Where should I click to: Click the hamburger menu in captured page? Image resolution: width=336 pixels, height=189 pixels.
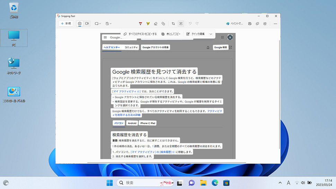(x=105, y=37)
